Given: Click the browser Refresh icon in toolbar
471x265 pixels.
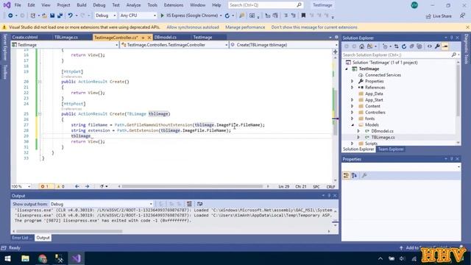Looking at the screenshot, I should coord(227,15).
